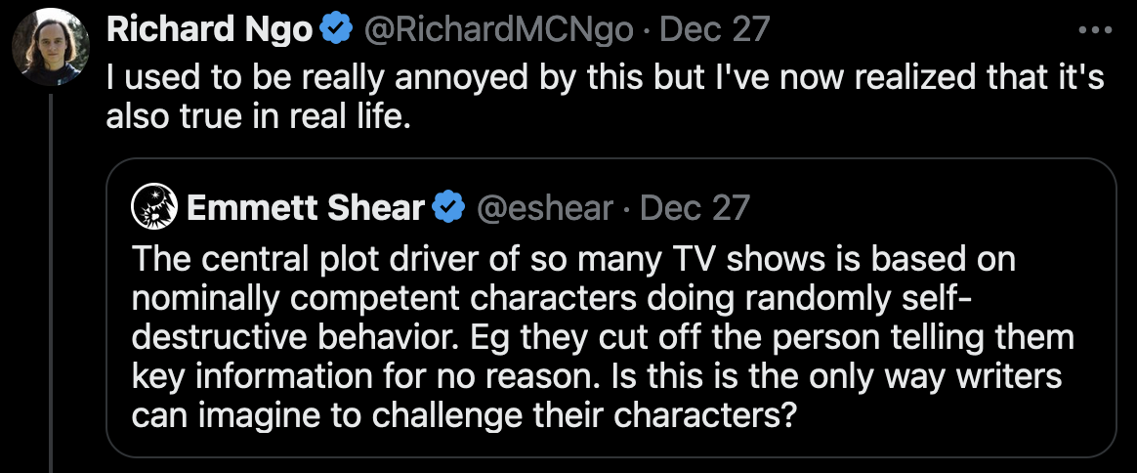Click the quoted line "The central plot driver"

[x=572, y=261]
